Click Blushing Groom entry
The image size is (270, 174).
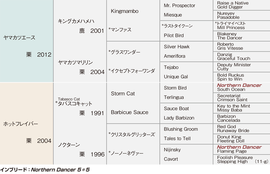click(x=181, y=129)
